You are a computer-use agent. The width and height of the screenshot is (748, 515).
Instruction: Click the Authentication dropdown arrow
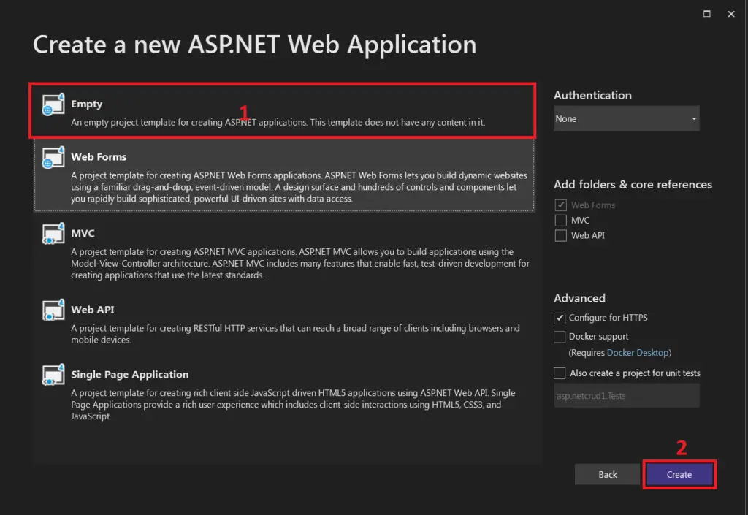point(694,119)
